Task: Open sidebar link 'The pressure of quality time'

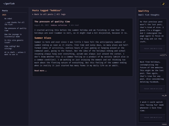Action: pos(15,29)
